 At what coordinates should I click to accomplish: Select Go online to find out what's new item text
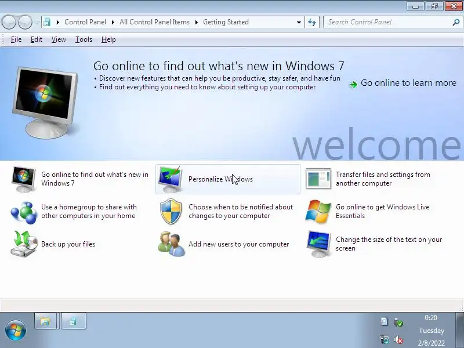point(95,179)
